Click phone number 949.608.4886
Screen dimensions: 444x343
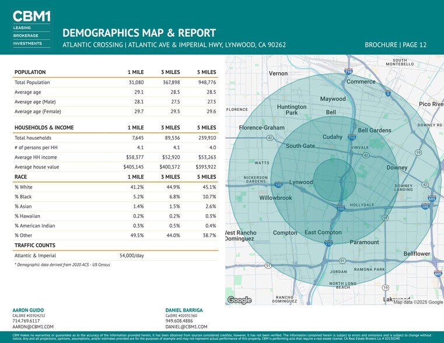(x=180, y=321)
